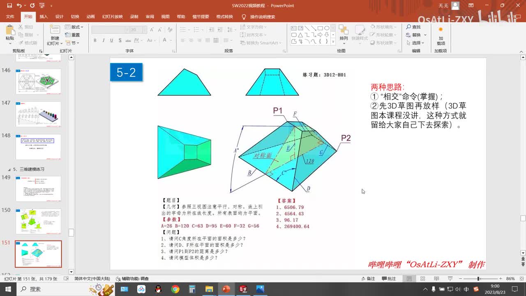Expand the shapes gallery more arrow
This screenshot has height=296, width=526.
click(334, 42)
